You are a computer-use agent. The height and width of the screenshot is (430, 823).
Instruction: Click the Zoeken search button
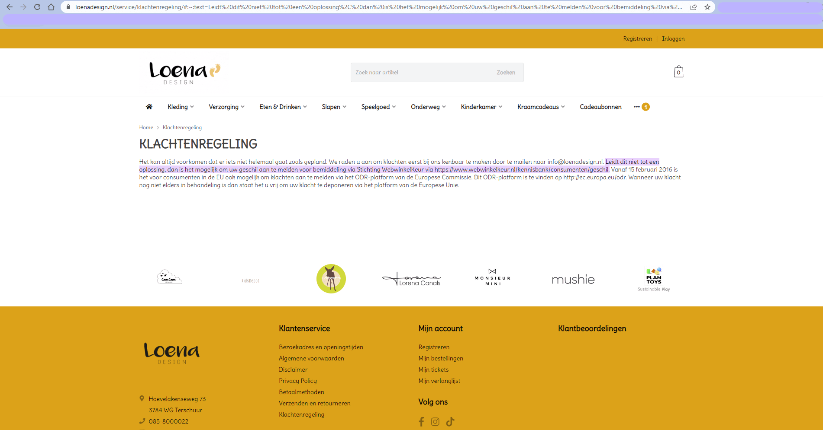coord(506,73)
